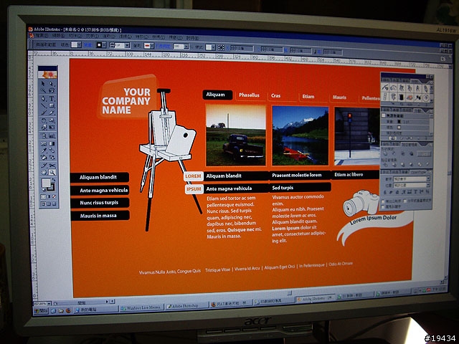Click the Stroke color swatch in toolbox
This screenshot has width=459, height=344.
pos(52,188)
